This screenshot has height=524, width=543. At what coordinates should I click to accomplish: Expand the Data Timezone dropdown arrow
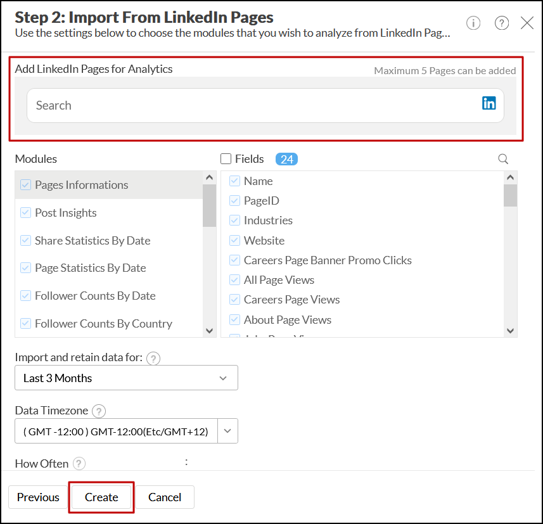(x=227, y=431)
